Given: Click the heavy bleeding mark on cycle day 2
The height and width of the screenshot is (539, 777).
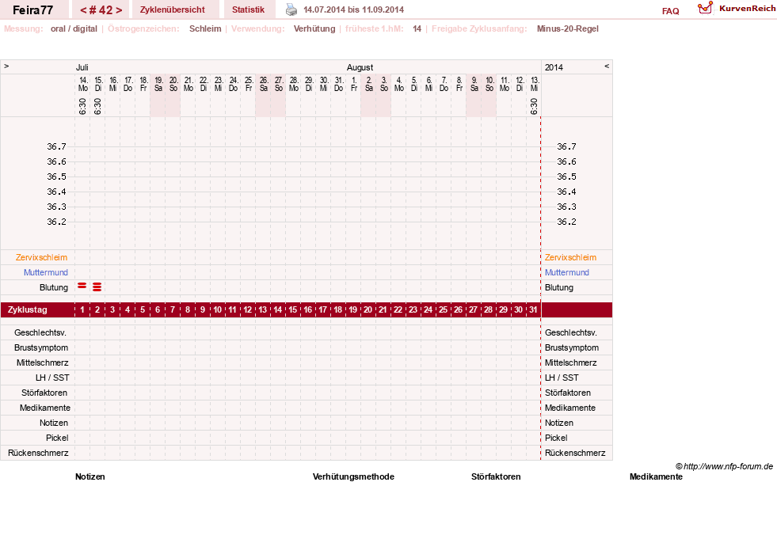Looking at the screenshot, I should click(x=97, y=287).
